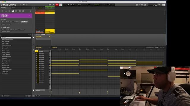
Task: Click the prehear volume slider in the browser footer
Action: 7,96
